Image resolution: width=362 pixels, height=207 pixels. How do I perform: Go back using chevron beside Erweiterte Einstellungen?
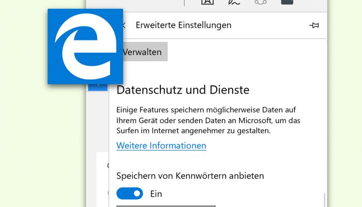pyautogui.click(x=124, y=25)
